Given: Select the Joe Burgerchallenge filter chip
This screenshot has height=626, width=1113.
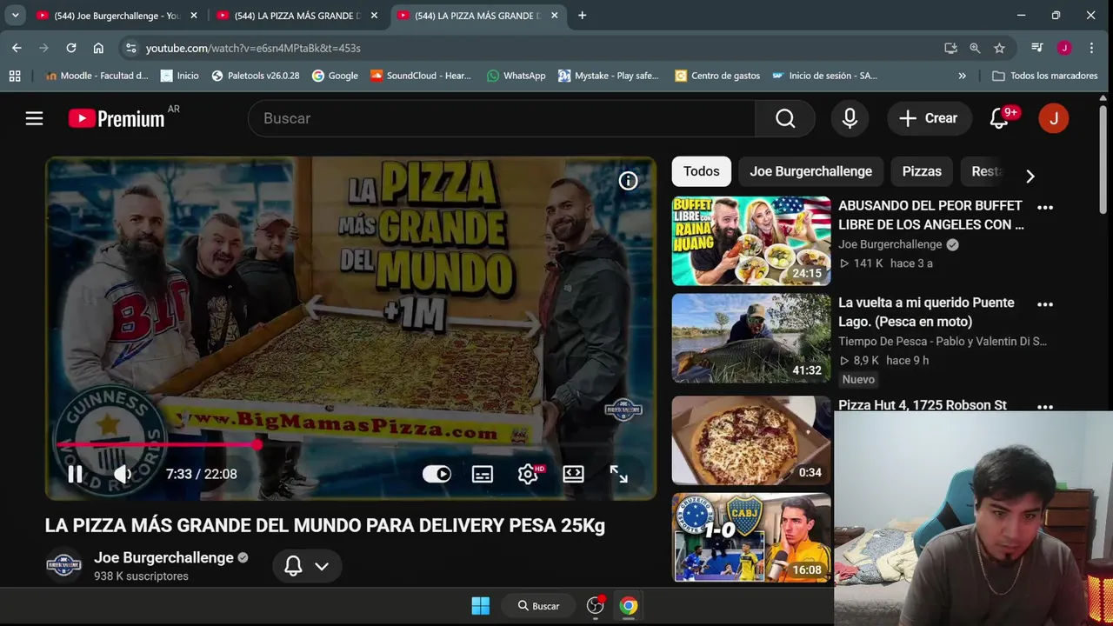Looking at the screenshot, I should pyautogui.click(x=810, y=171).
